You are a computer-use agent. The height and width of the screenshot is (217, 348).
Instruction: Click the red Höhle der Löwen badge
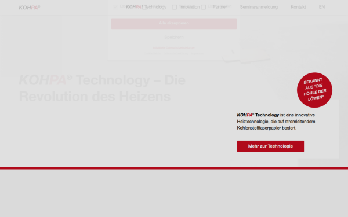[x=314, y=90]
